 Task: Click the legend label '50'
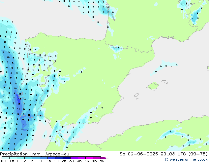tap(102, 161)
